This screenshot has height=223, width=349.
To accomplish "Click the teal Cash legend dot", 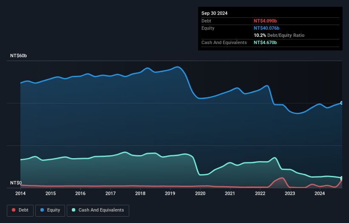I will tap(74, 210).
